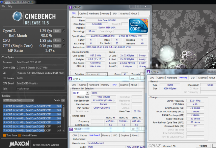
Task: Open the CPU (Single Core) ranking dropdown
Action: (19, 100)
